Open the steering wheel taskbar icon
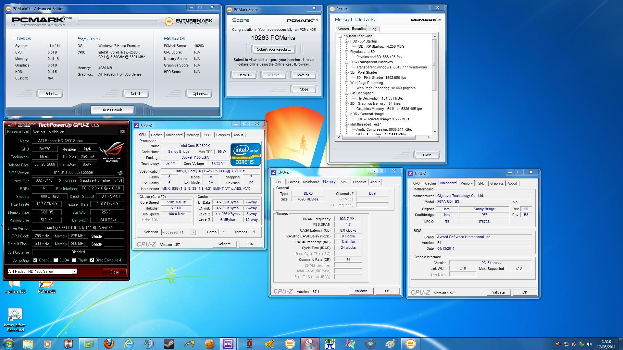The width and height of the screenshot is (623, 350). point(370,344)
